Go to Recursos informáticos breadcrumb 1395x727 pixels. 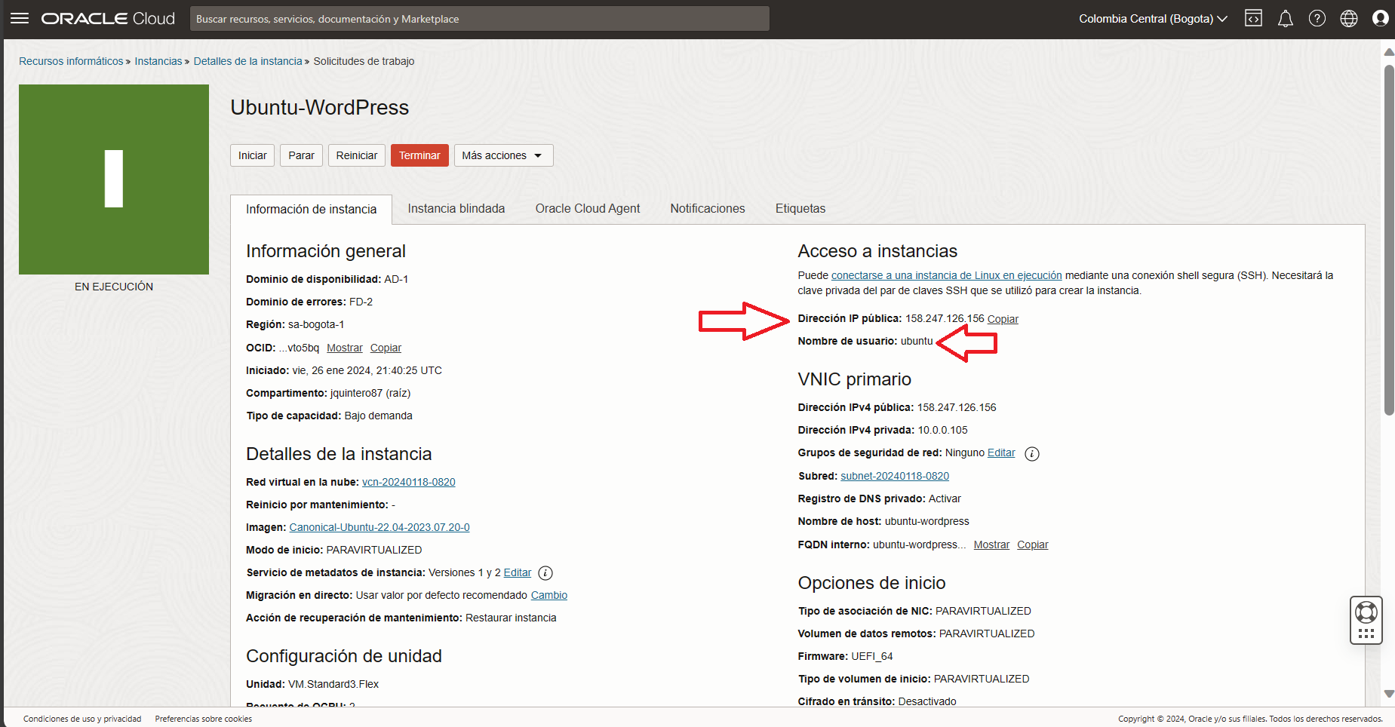71,61
